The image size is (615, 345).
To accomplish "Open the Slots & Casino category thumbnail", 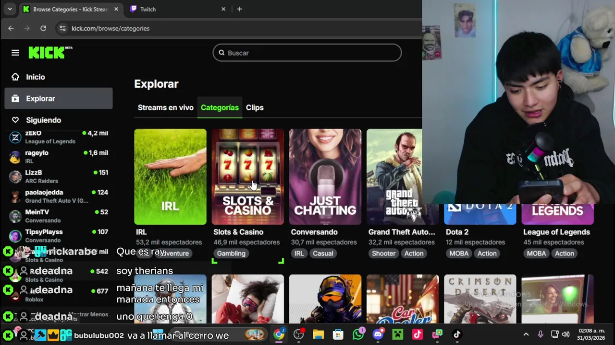I will point(248,176).
